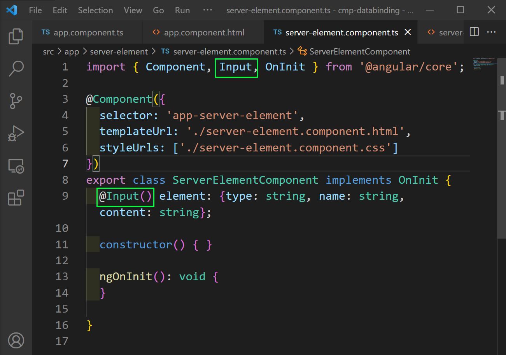Open the View menu
This screenshot has width=506, height=355.
point(133,10)
